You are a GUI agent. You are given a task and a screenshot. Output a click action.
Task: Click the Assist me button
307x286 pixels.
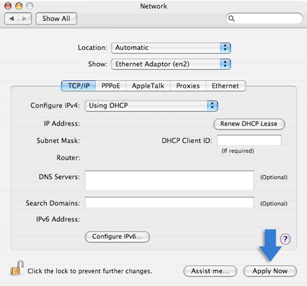coord(210,271)
